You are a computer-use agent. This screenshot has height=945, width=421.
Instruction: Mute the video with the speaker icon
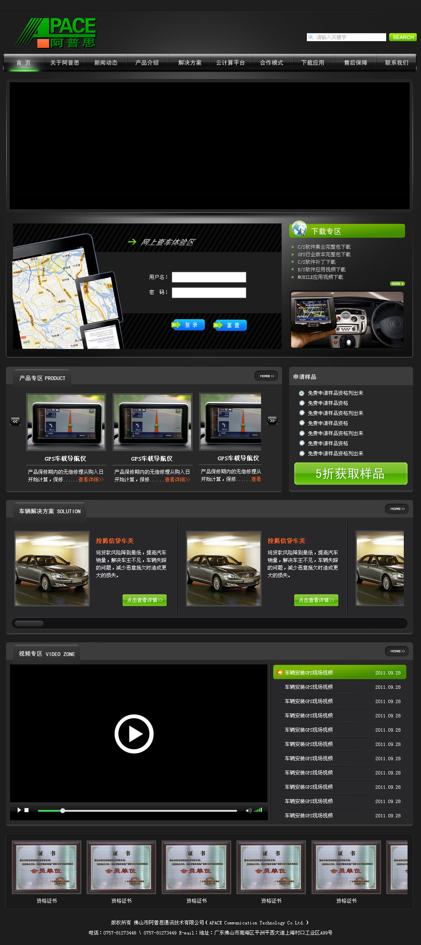[x=248, y=811]
